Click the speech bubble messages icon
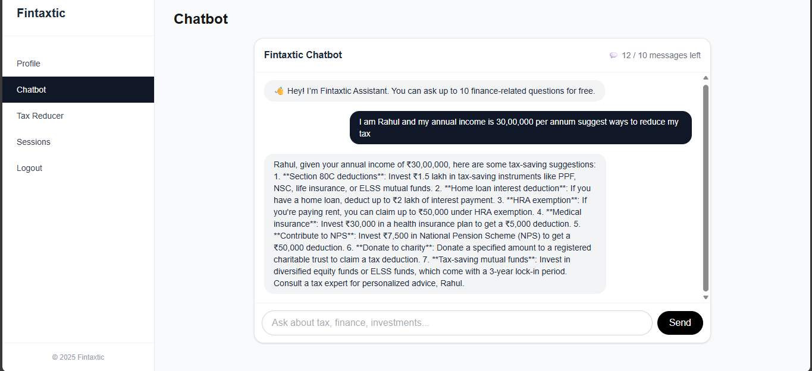The height and width of the screenshot is (371, 812). point(614,55)
